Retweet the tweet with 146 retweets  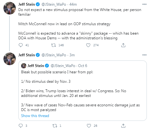[x=53, y=45]
